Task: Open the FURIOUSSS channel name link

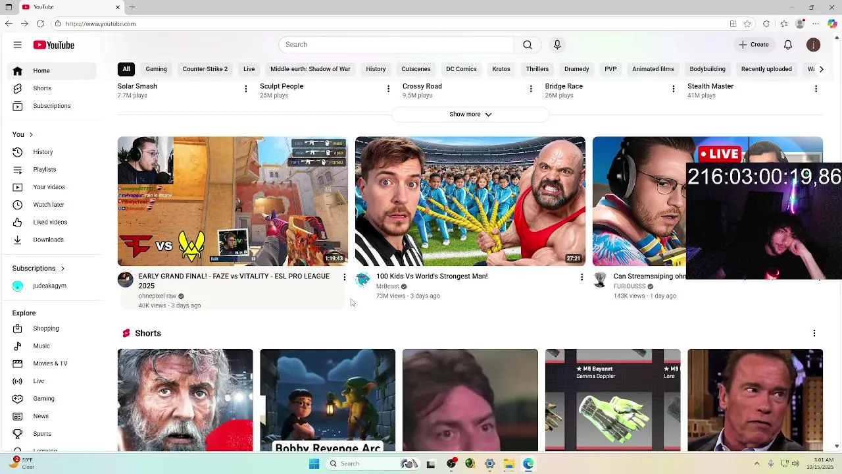Action: pyautogui.click(x=630, y=286)
